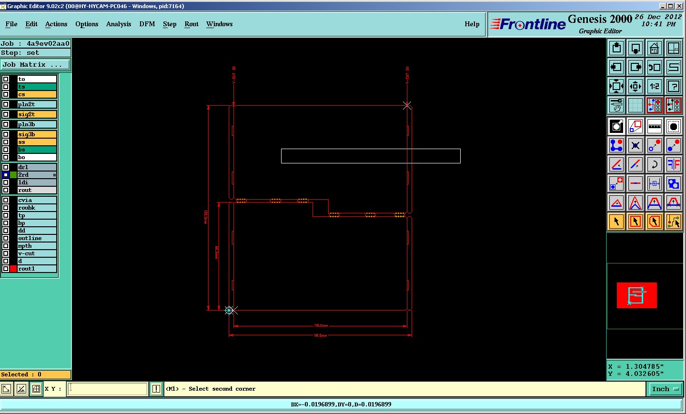
Task: Click the 1:2 zoom scale icon
Action: pyautogui.click(x=655, y=86)
